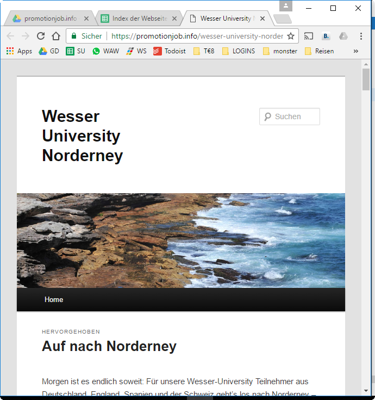
Task: Click the page's vertical scrollbar thumb
Action: [366, 79]
